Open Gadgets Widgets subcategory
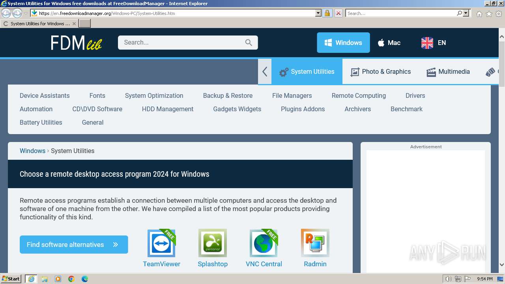Image resolution: width=505 pixels, height=284 pixels. 237,109
